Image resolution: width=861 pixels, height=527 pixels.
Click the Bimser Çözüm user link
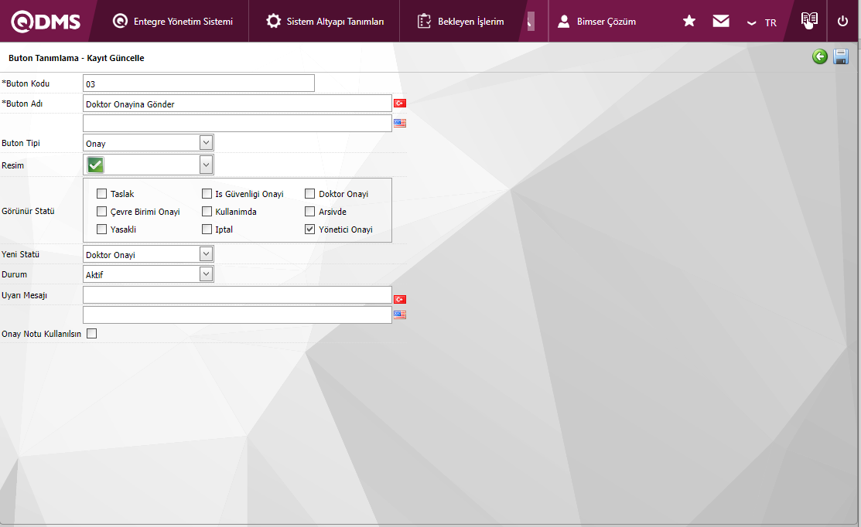click(597, 22)
